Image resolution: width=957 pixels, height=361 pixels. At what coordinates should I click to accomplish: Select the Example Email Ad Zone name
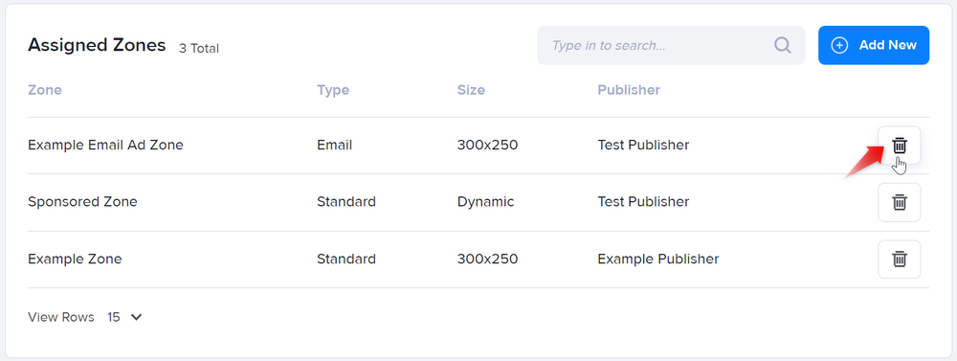[x=105, y=145]
